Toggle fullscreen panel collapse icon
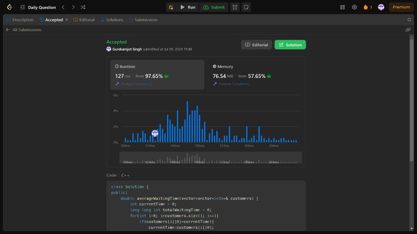Screen dimensions: 417x234 [409, 20]
